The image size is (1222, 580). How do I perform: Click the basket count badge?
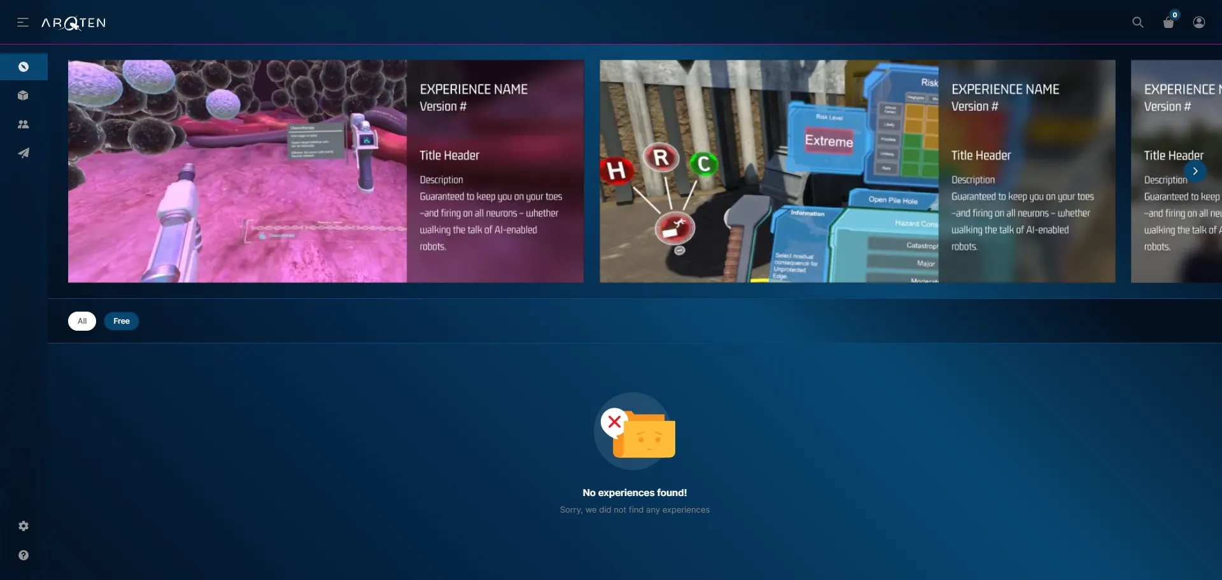pyautogui.click(x=1175, y=15)
